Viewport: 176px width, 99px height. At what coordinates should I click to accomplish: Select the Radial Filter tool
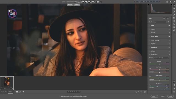174,21
